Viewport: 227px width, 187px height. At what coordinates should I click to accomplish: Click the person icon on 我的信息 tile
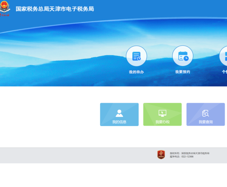click(119, 113)
